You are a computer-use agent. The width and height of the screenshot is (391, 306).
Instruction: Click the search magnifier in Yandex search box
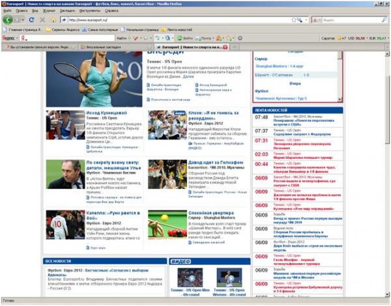click(384, 20)
